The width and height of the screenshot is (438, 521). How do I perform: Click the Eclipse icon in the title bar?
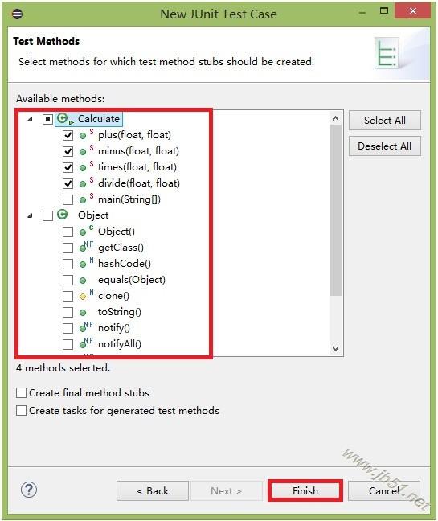pos(17,14)
